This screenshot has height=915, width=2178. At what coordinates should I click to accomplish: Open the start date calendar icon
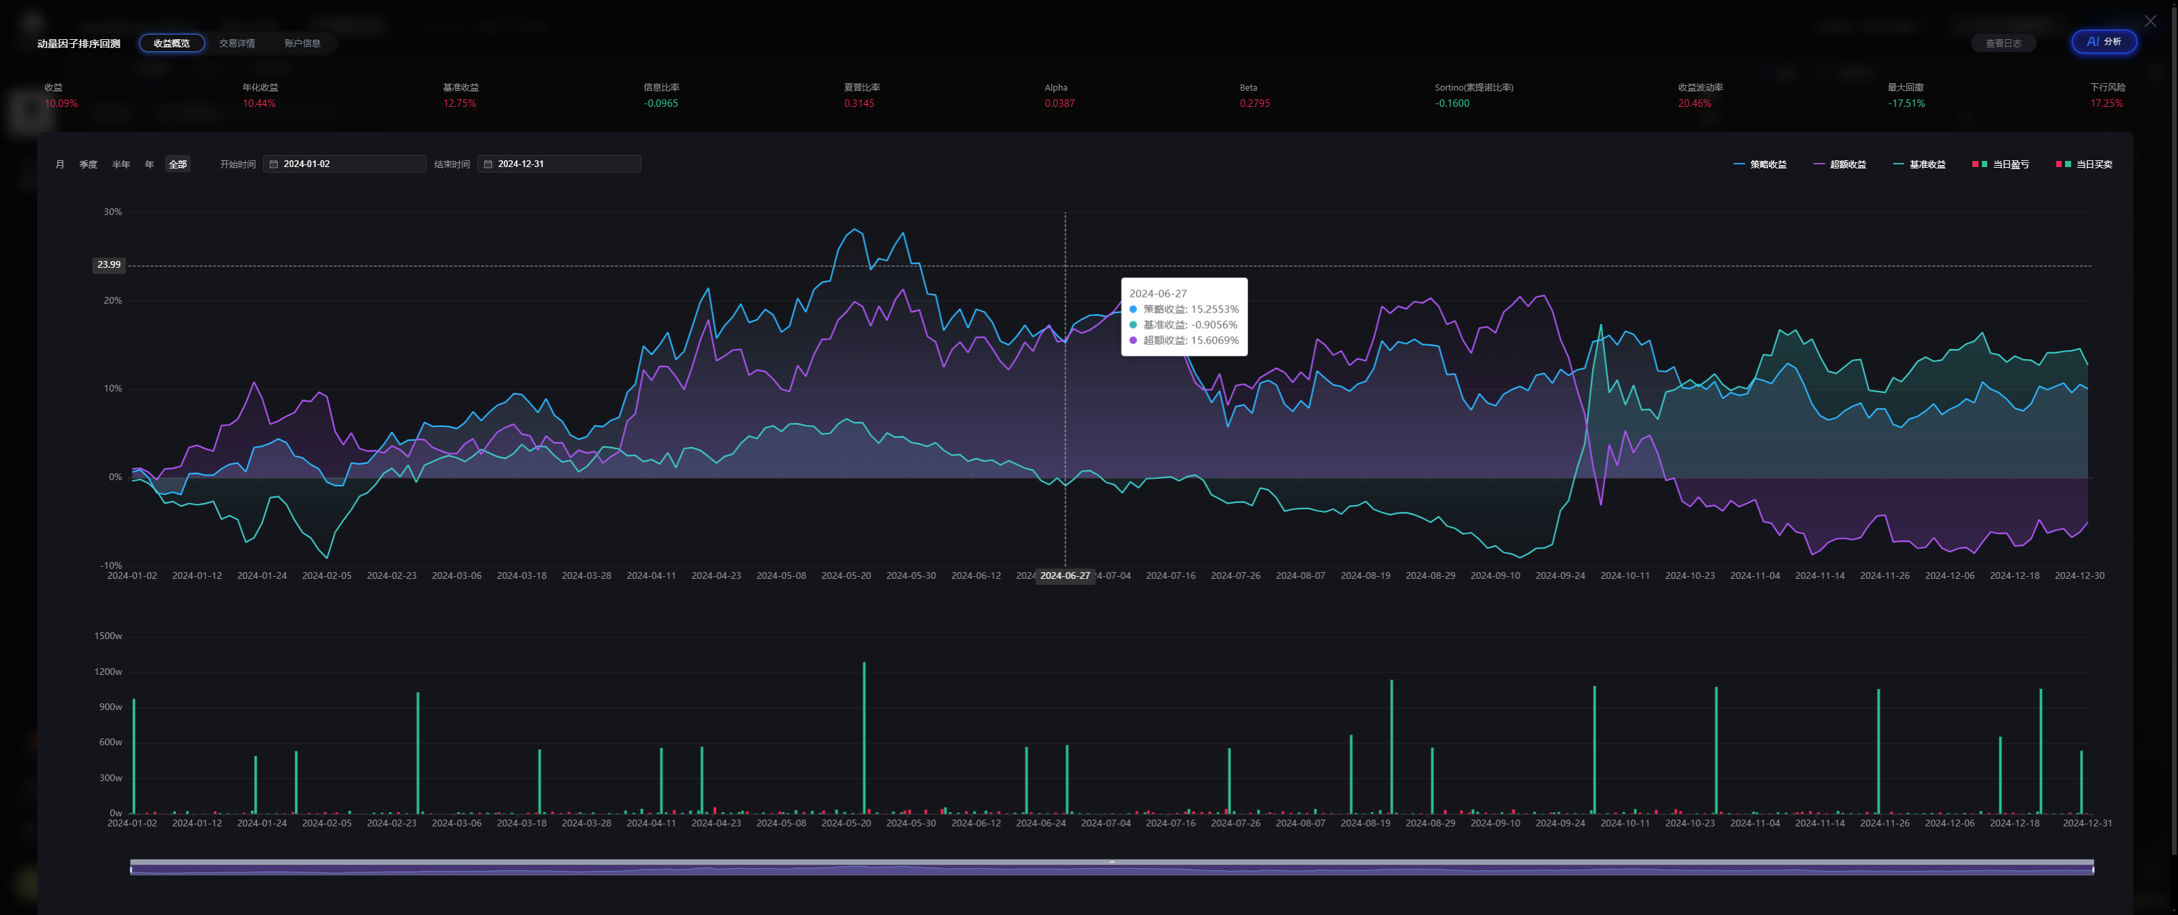click(274, 164)
